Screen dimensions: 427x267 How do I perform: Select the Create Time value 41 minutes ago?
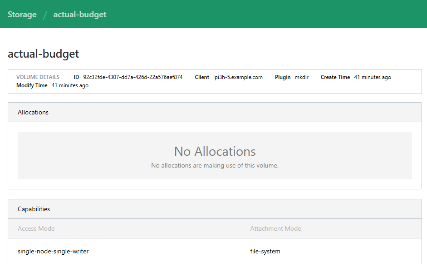click(x=373, y=77)
